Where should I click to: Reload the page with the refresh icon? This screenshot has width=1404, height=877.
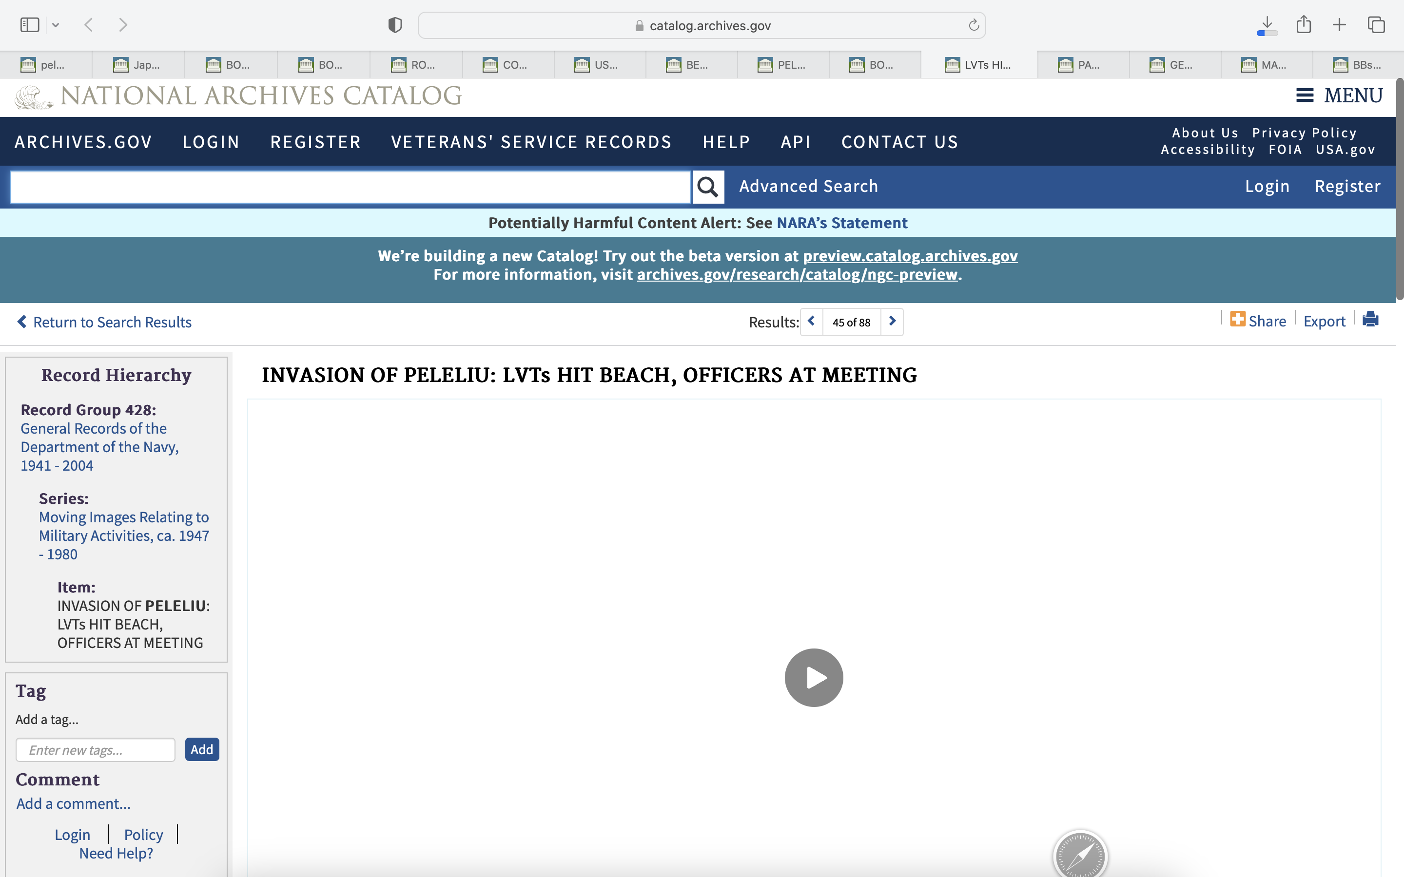coord(974,25)
